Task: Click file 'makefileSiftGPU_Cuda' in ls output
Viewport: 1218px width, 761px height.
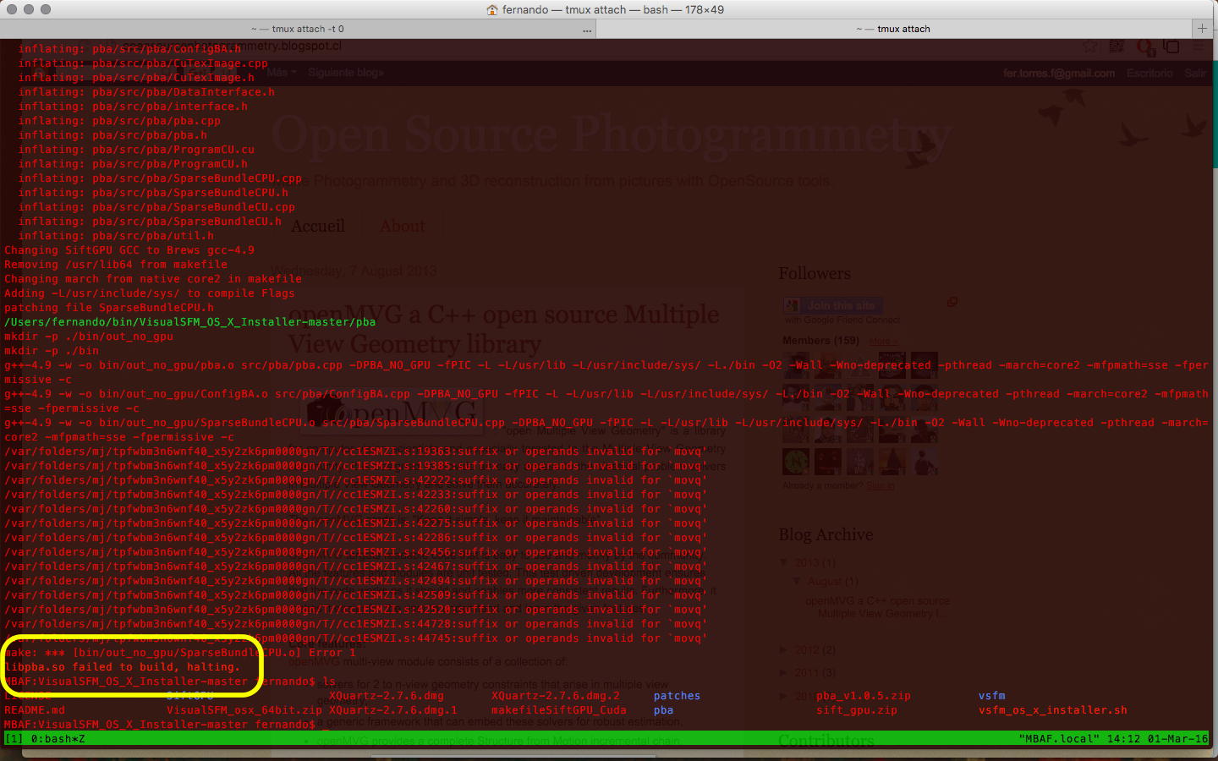Action: pyautogui.click(x=558, y=710)
